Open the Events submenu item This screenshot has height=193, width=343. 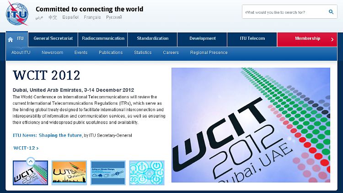[x=80, y=53]
